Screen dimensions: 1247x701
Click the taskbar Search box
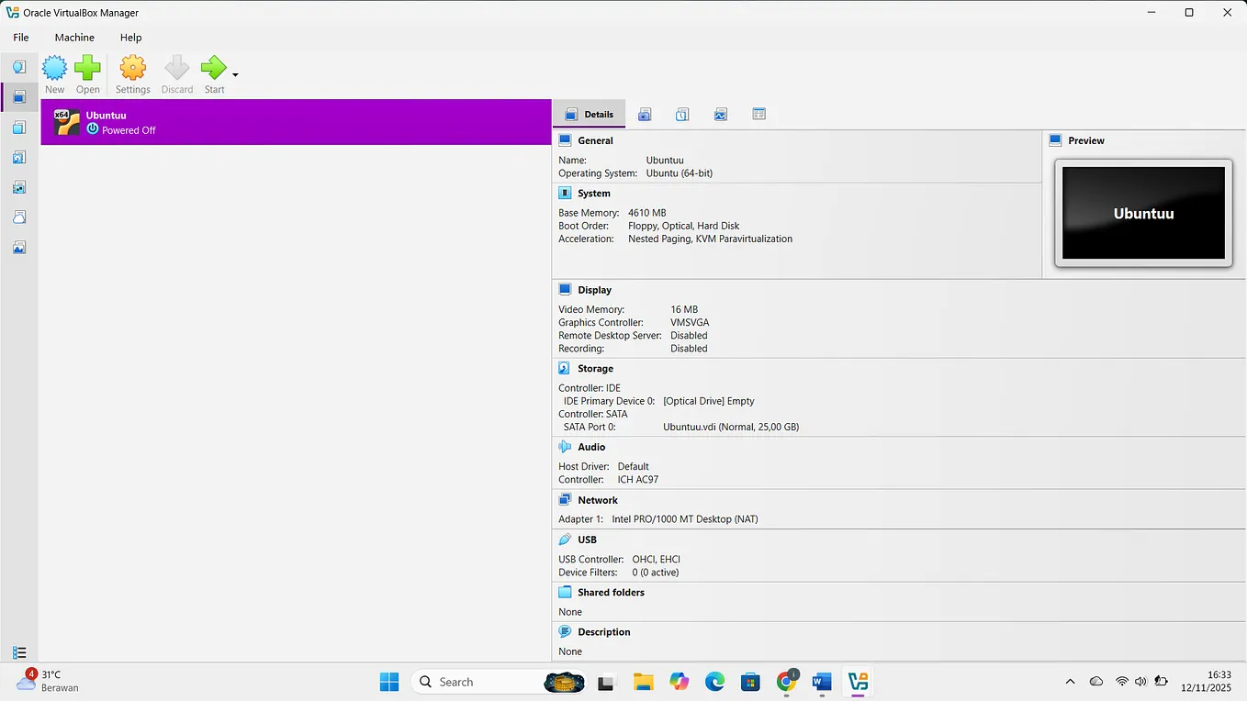pos(499,682)
